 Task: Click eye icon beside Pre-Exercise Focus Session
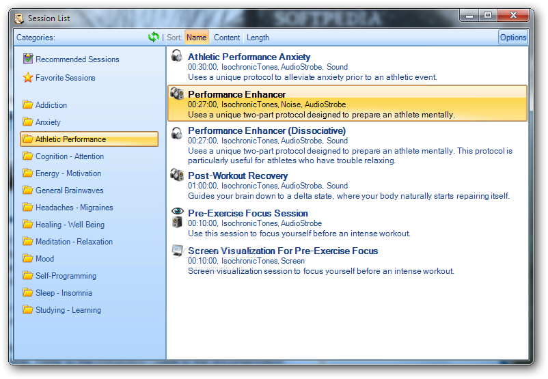tap(178, 210)
